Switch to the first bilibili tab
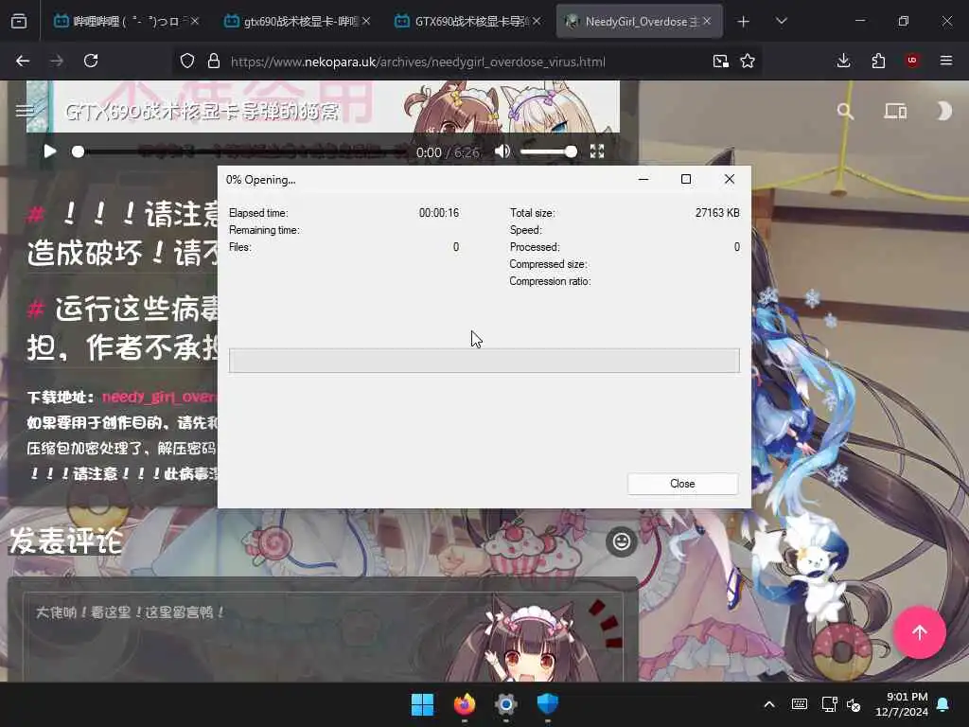969x727 pixels. [126, 22]
